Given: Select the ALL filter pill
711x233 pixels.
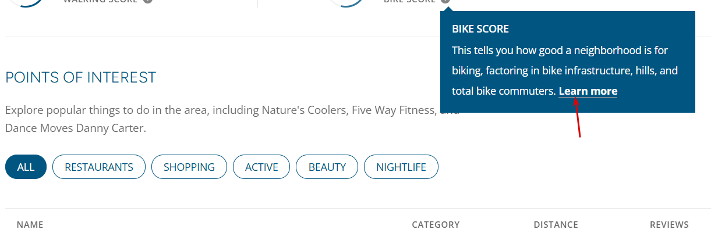Looking at the screenshot, I should coord(26,167).
